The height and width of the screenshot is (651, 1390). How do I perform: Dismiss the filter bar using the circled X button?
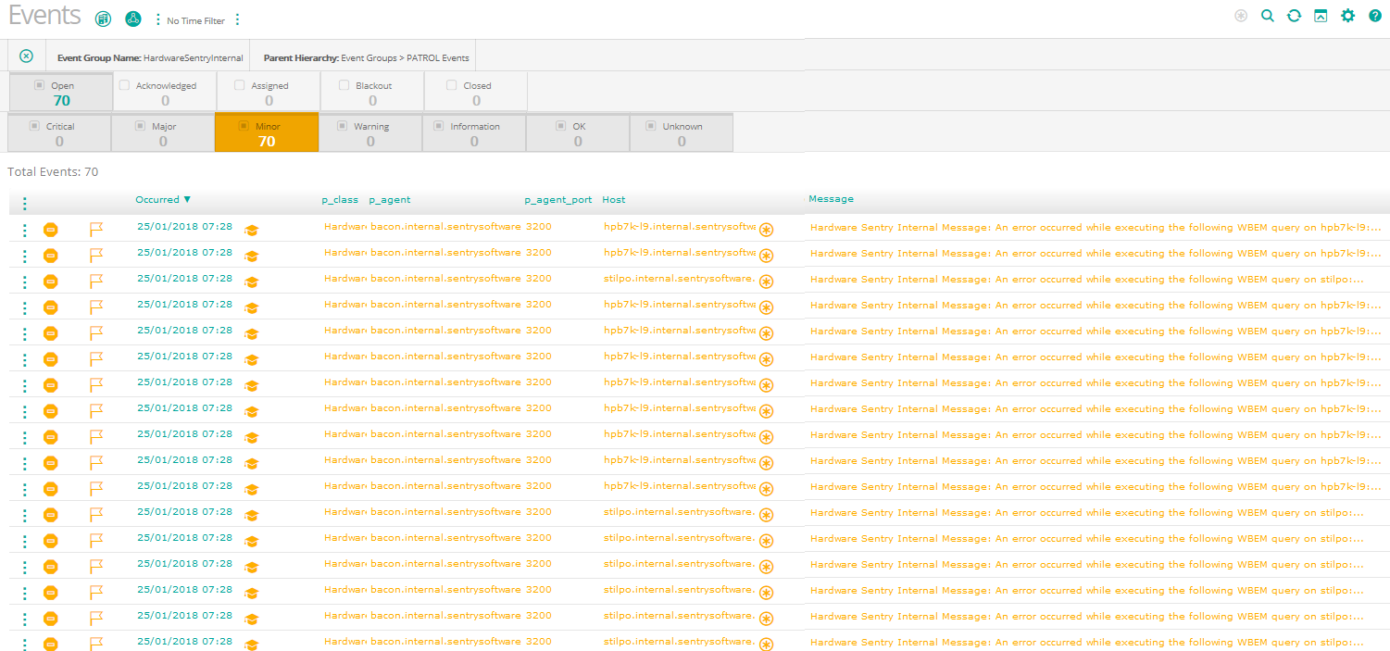pyautogui.click(x=26, y=56)
